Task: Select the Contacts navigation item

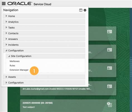Action: click(x=44, y=33)
